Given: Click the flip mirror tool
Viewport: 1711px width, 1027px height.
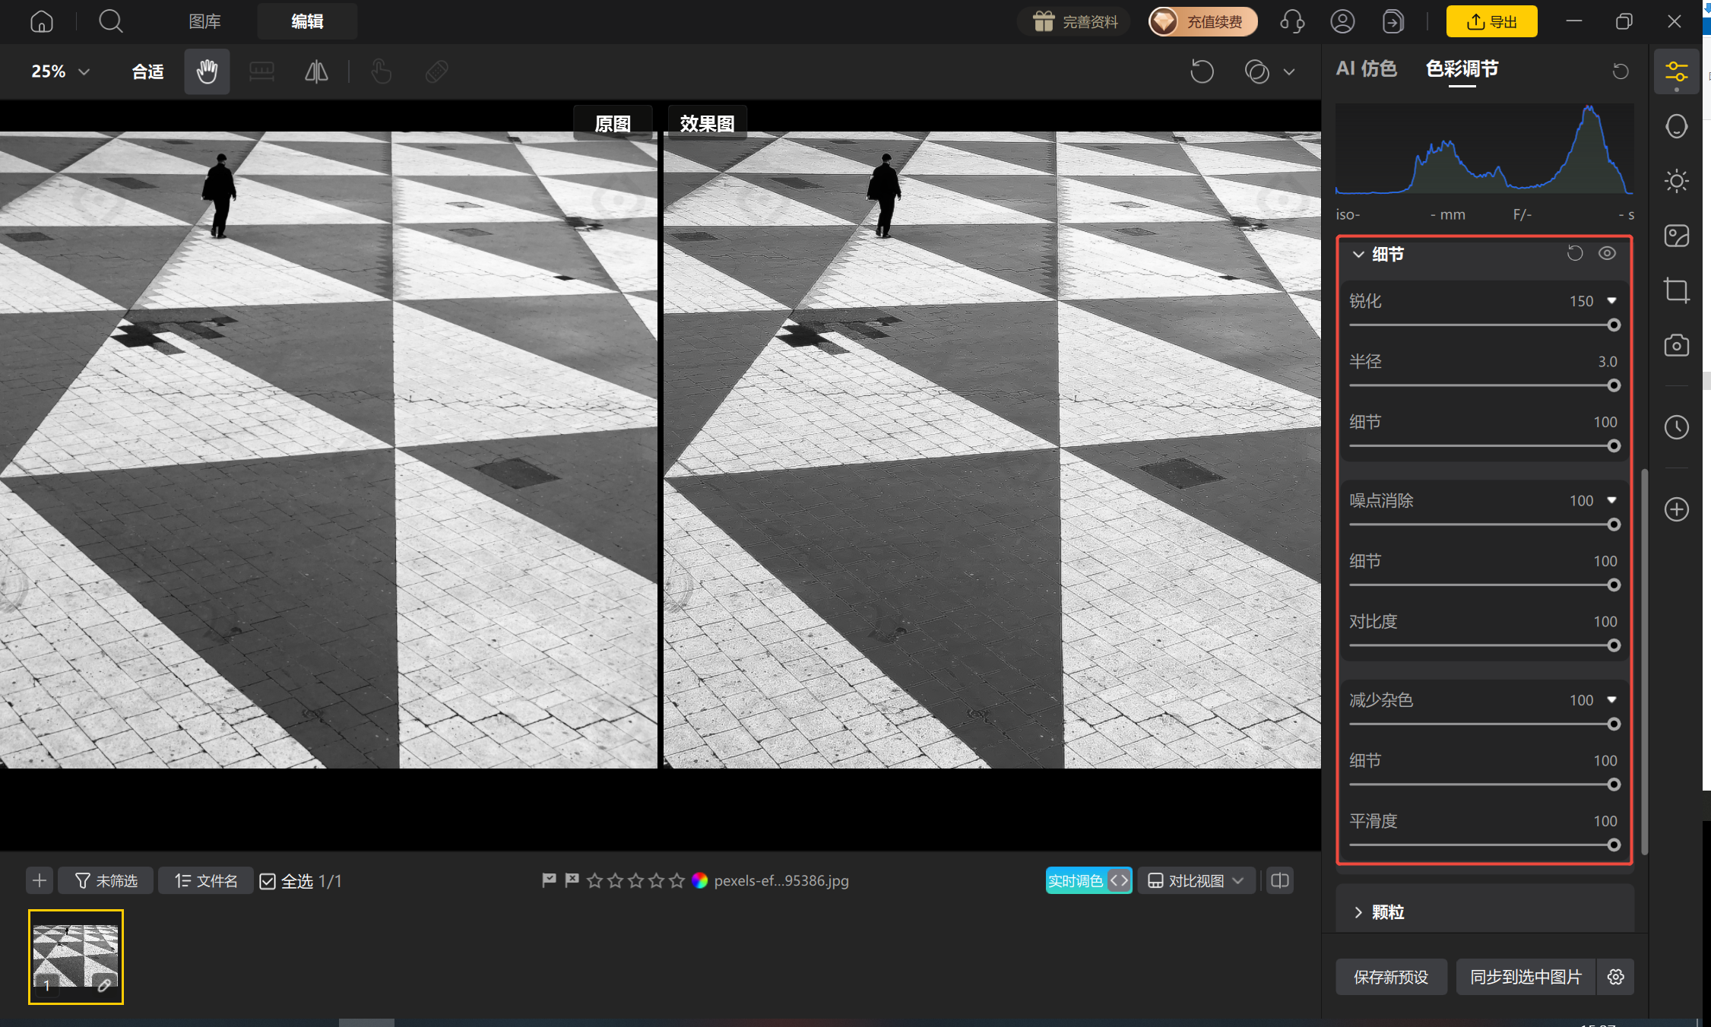Looking at the screenshot, I should [x=316, y=71].
